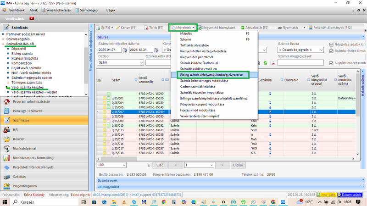367x206 pixels.
Task: Open Feltöltött állományok [F12]
Action: 330,28
